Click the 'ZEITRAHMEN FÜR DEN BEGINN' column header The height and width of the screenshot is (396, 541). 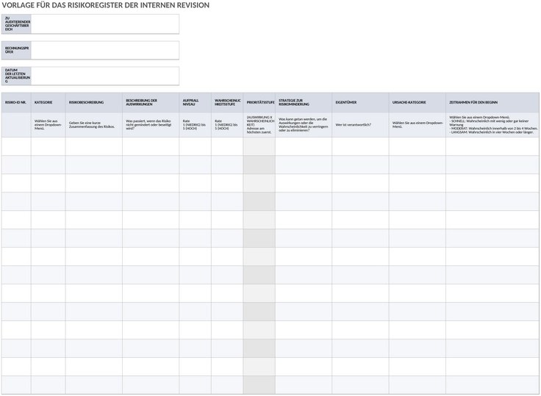coord(492,102)
